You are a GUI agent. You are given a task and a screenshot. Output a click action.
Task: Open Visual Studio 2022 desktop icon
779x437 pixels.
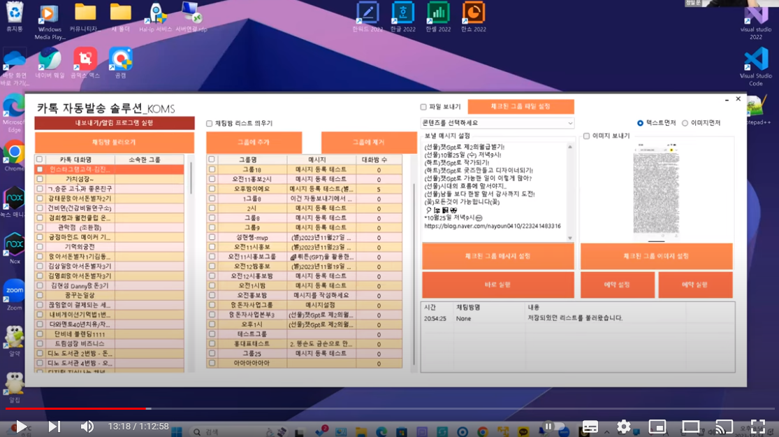coord(756,23)
